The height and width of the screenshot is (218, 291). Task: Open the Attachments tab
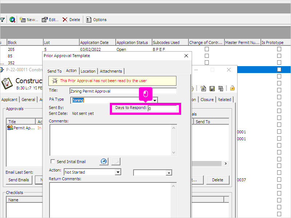click(111, 71)
